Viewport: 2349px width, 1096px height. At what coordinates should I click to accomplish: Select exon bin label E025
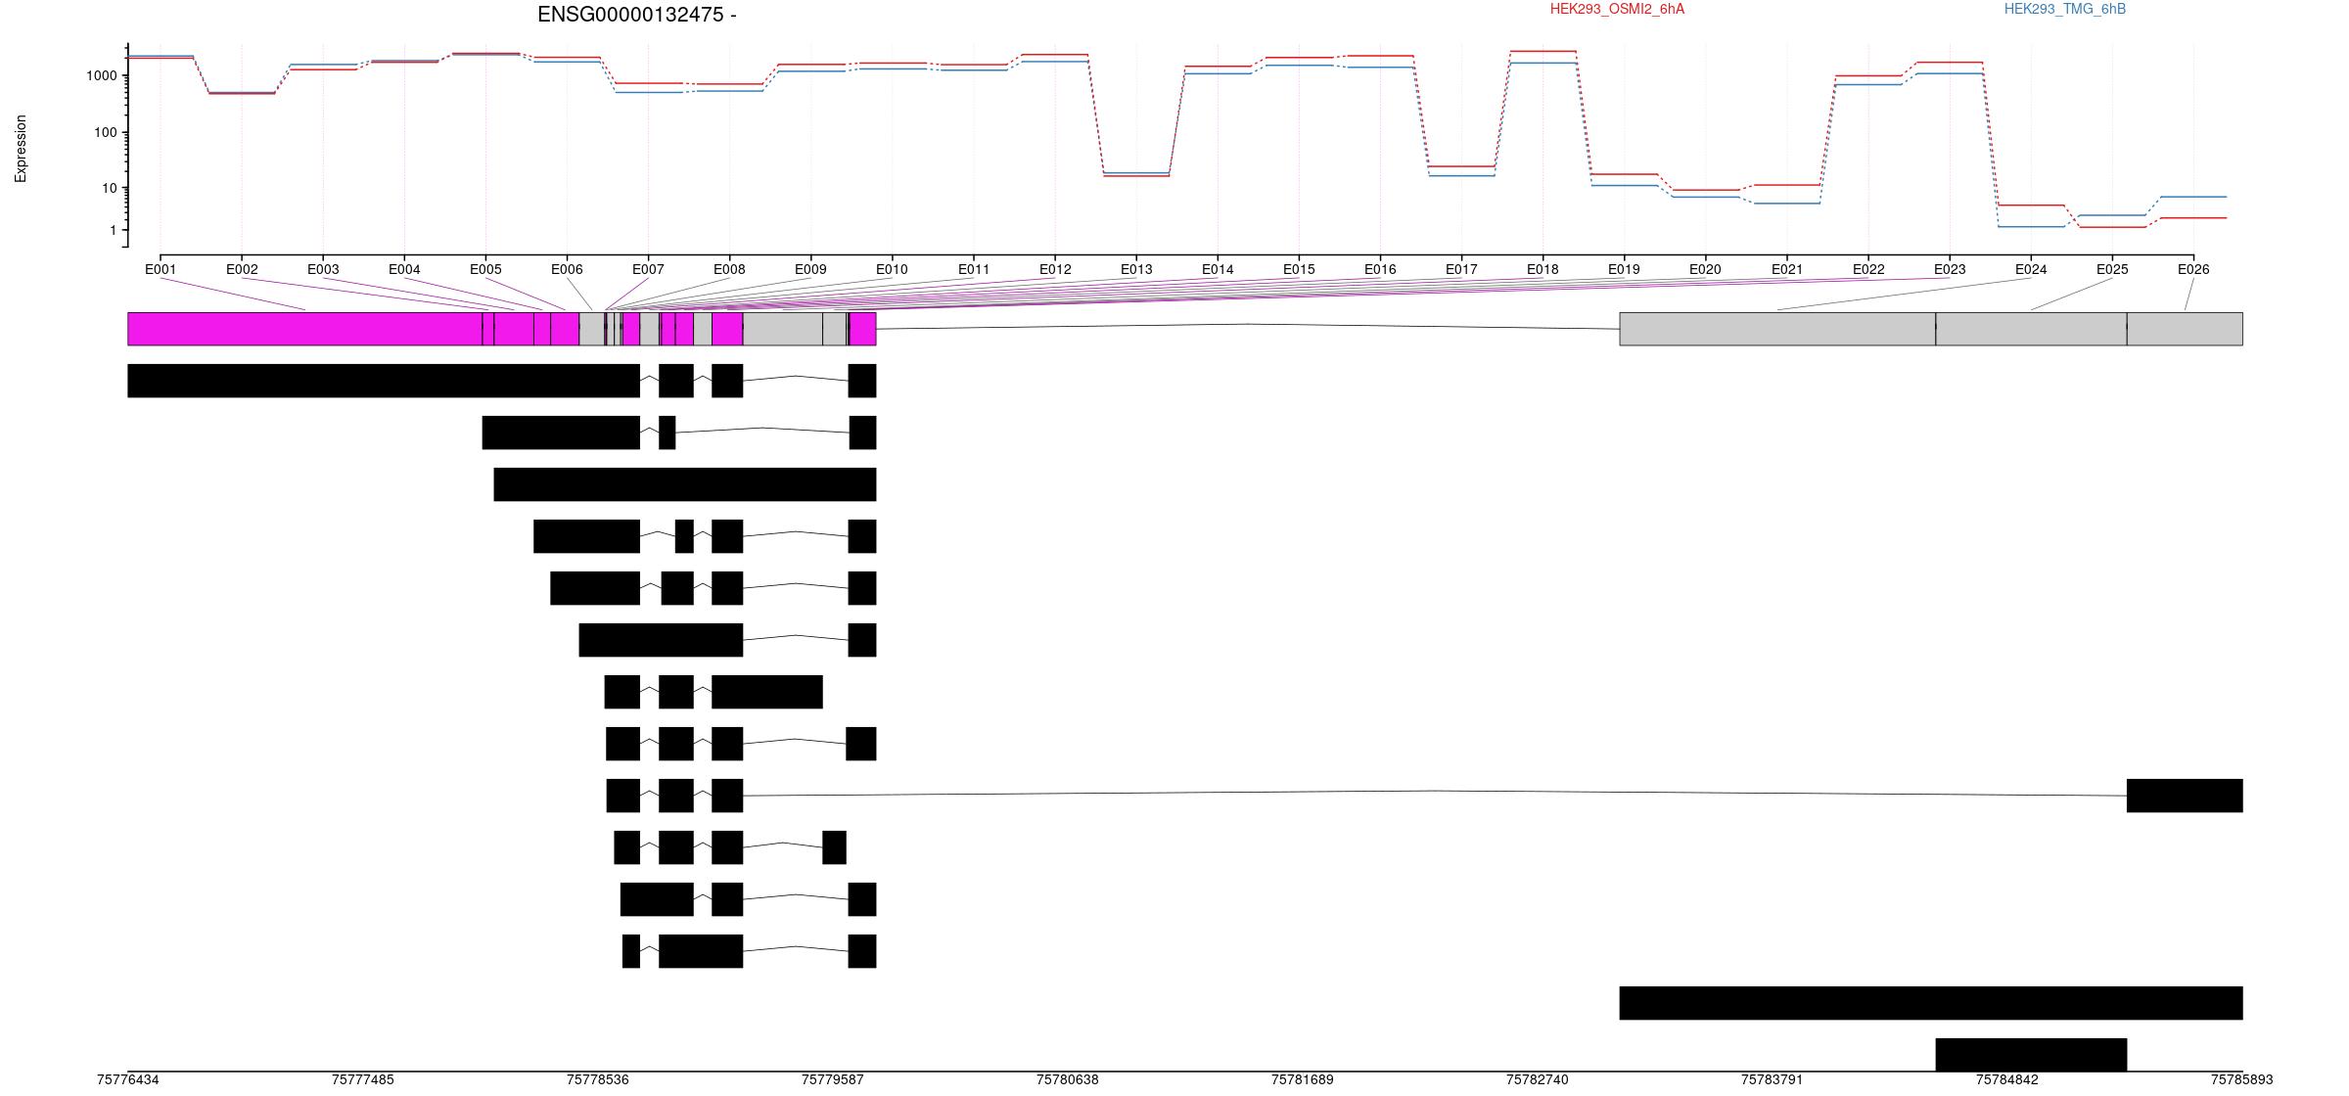coord(2112,269)
